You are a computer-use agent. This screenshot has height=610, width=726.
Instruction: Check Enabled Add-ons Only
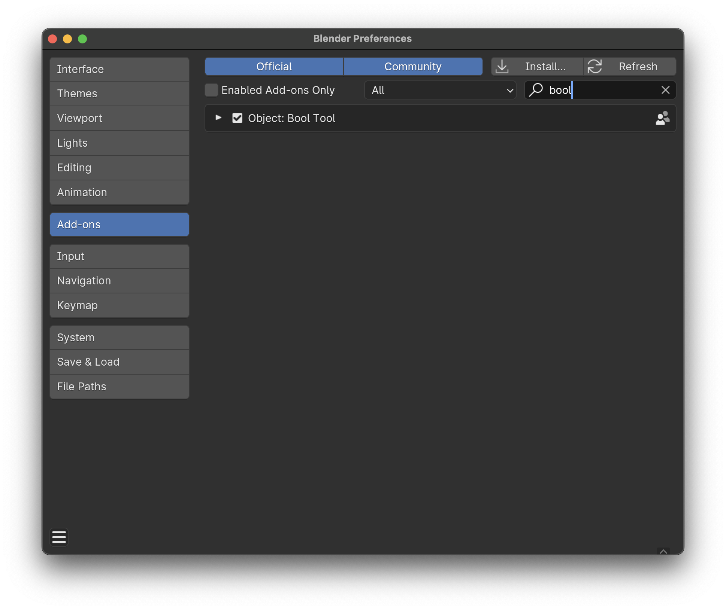tap(212, 90)
